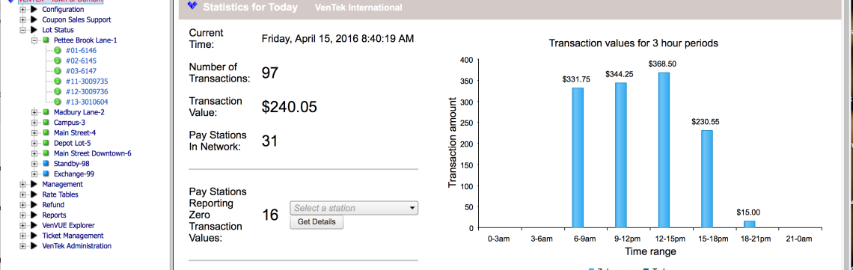Click green status icon beside #13-3010604

coord(57,102)
